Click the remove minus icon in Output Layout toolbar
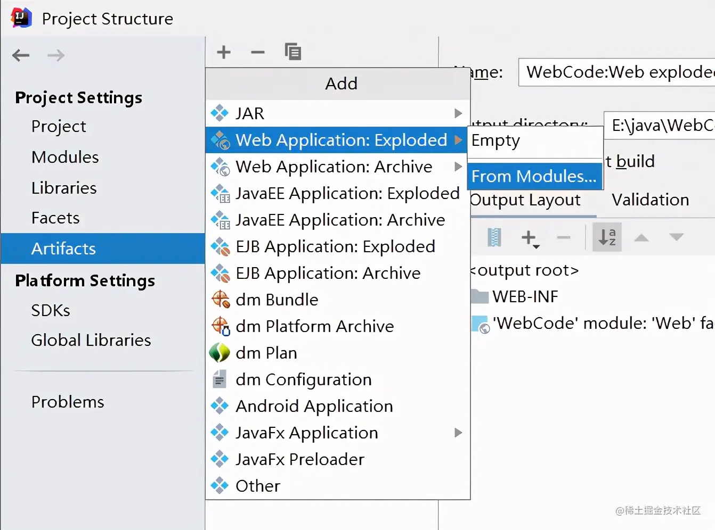The image size is (715, 530). click(x=564, y=238)
